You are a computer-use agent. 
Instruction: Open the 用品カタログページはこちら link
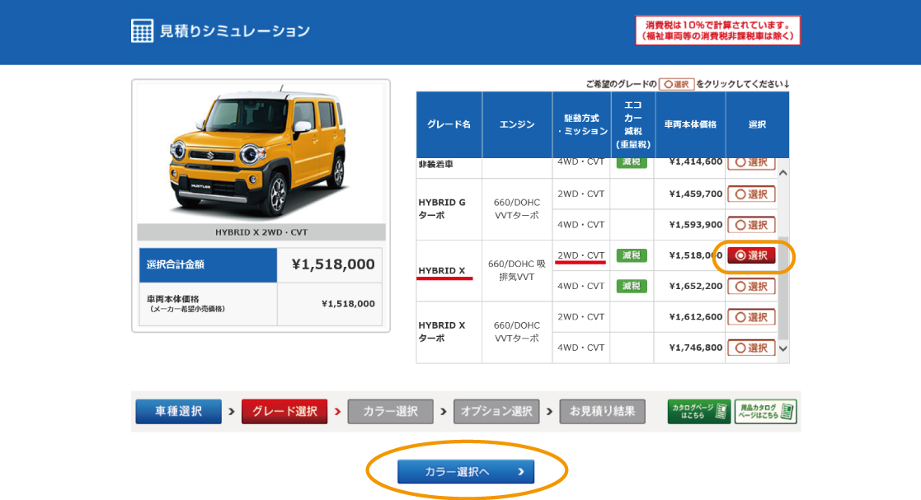(765, 411)
